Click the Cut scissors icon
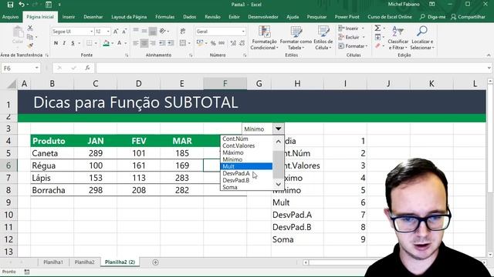Screen dimensions: 494x277 pos(30,28)
